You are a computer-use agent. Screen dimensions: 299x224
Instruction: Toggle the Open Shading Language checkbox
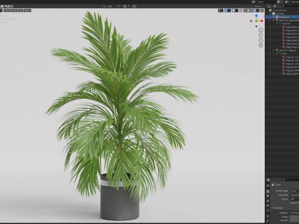[x=290, y=203]
